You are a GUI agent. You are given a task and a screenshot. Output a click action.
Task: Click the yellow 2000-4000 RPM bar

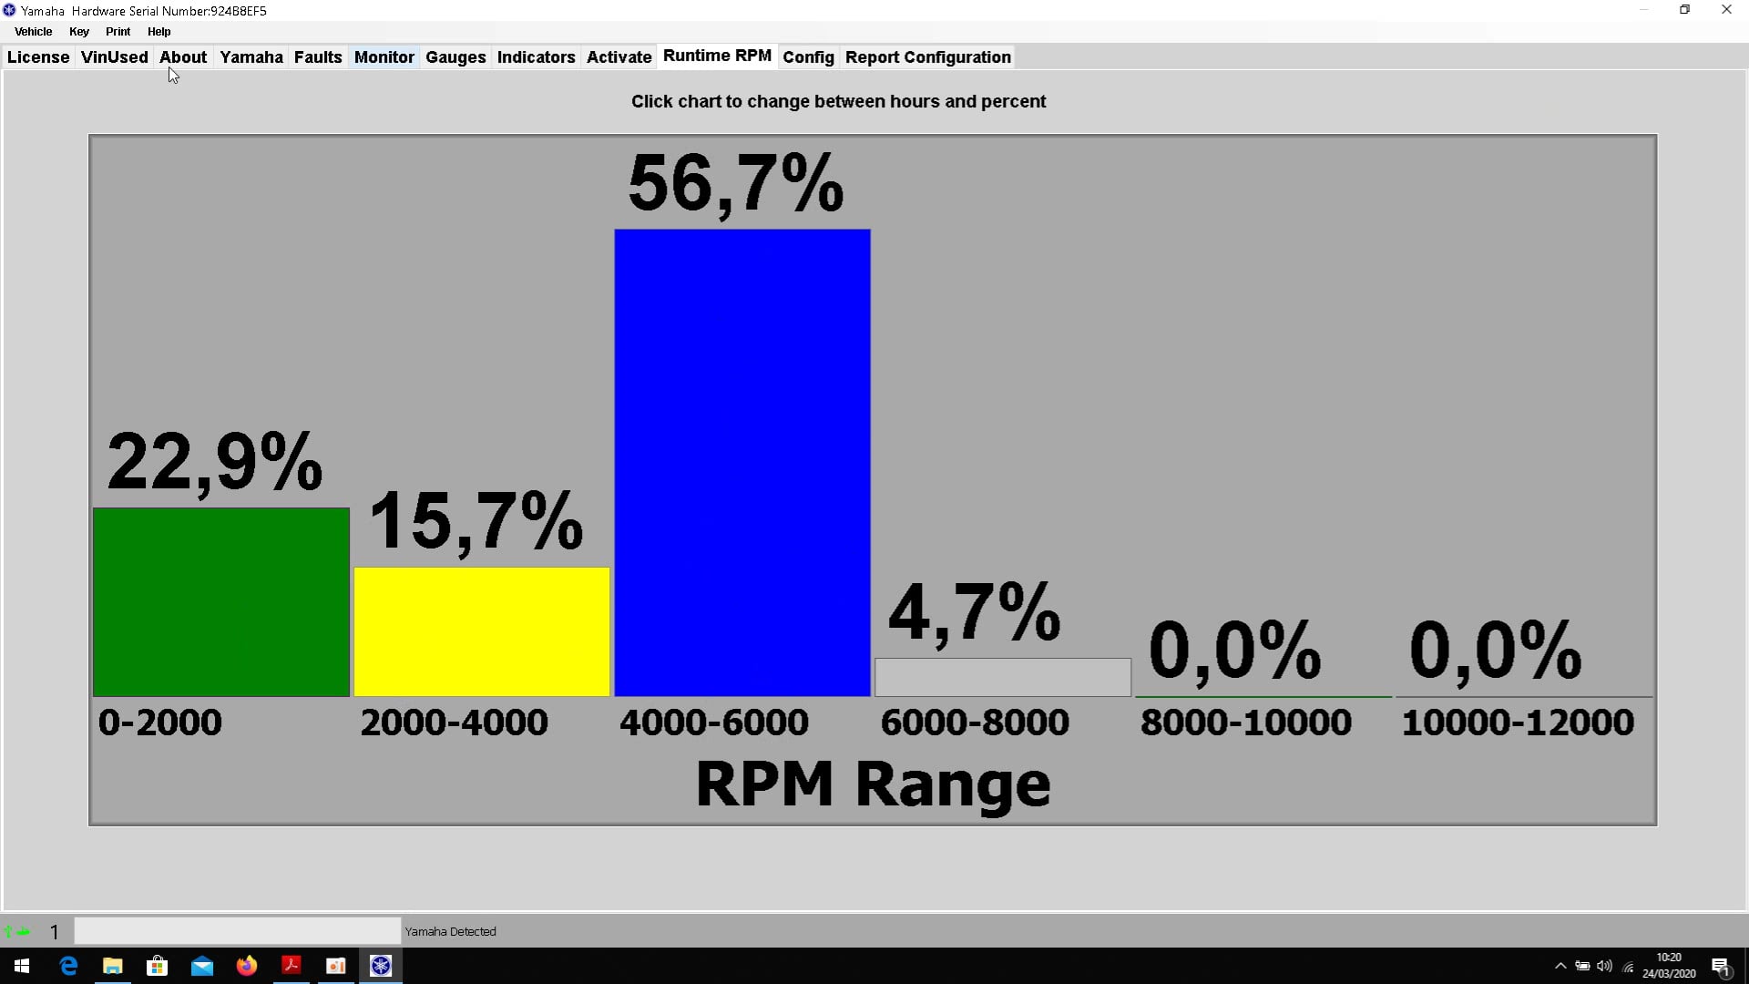coord(482,632)
